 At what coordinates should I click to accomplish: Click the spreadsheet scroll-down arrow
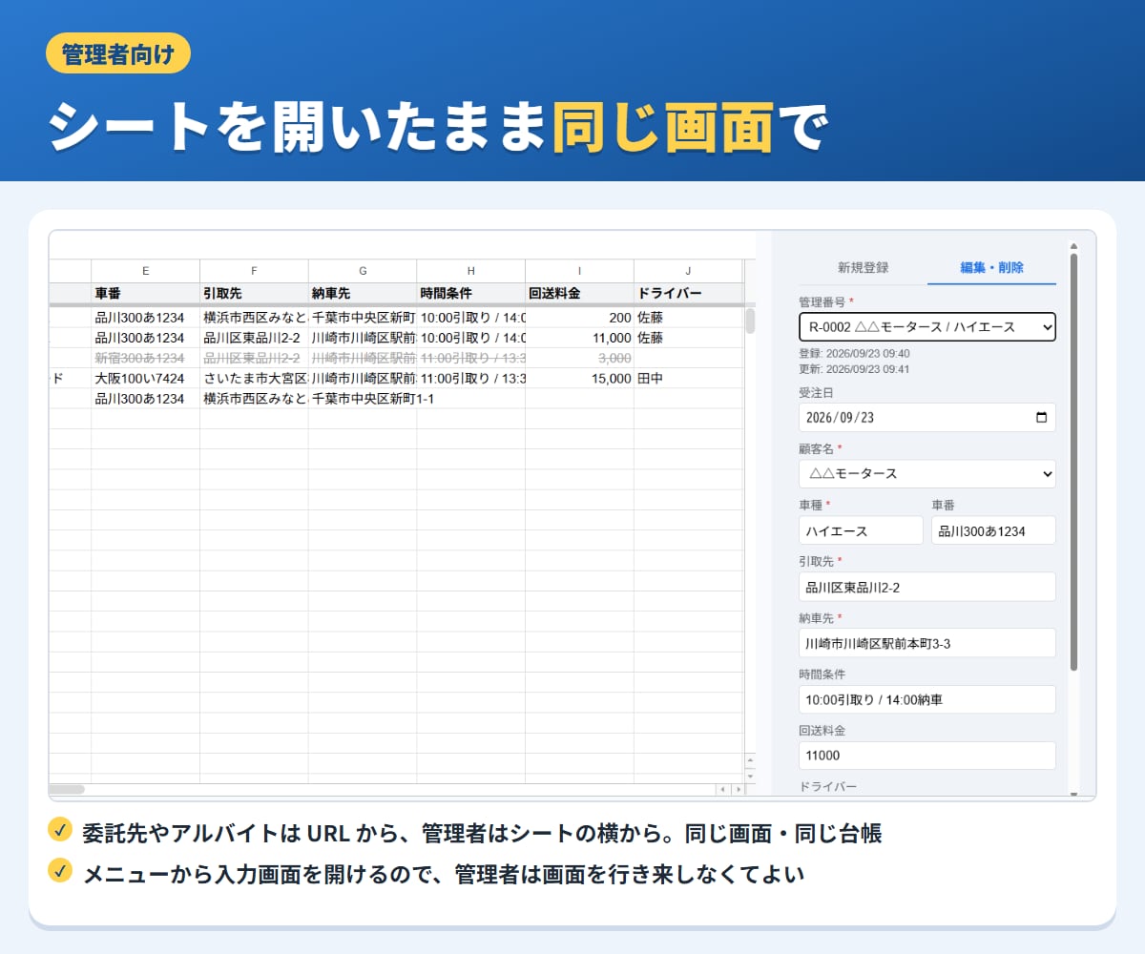pos(750,776)
